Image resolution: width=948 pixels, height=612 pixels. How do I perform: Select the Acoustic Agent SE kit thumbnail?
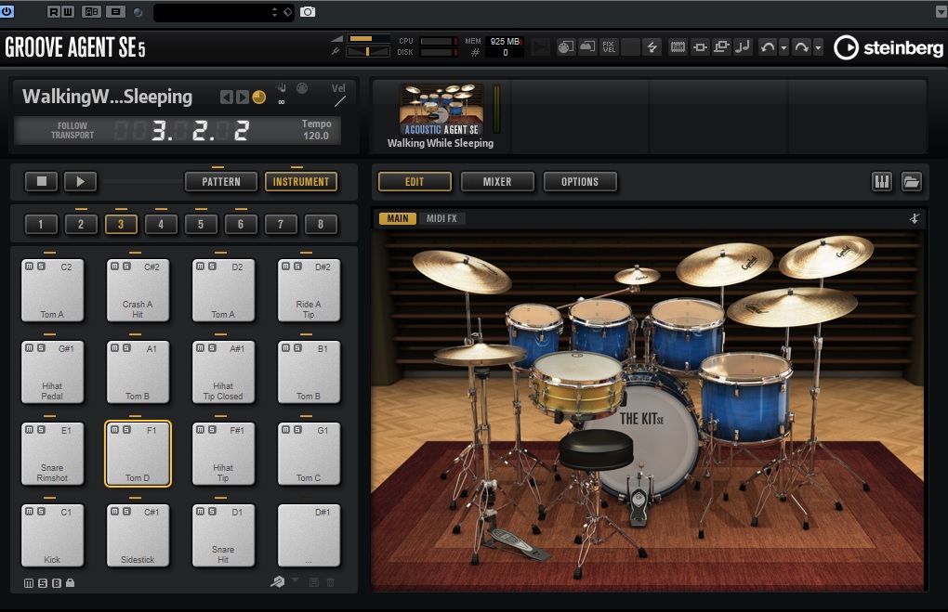click(x=441, y=110)
